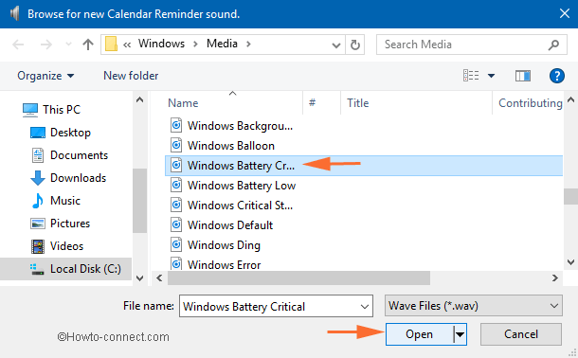Sort by the Title column
Viewport: 578px width, 358px height.
[x=357, y=103]
